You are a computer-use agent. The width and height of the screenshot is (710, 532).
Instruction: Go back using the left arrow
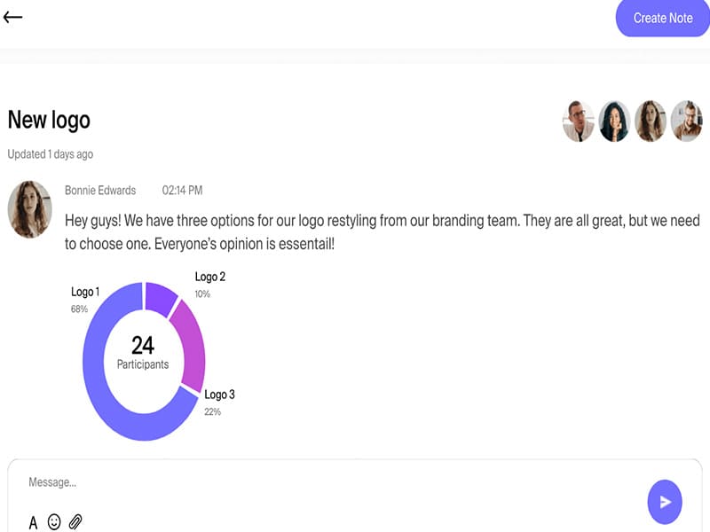[x=13, y=17]
